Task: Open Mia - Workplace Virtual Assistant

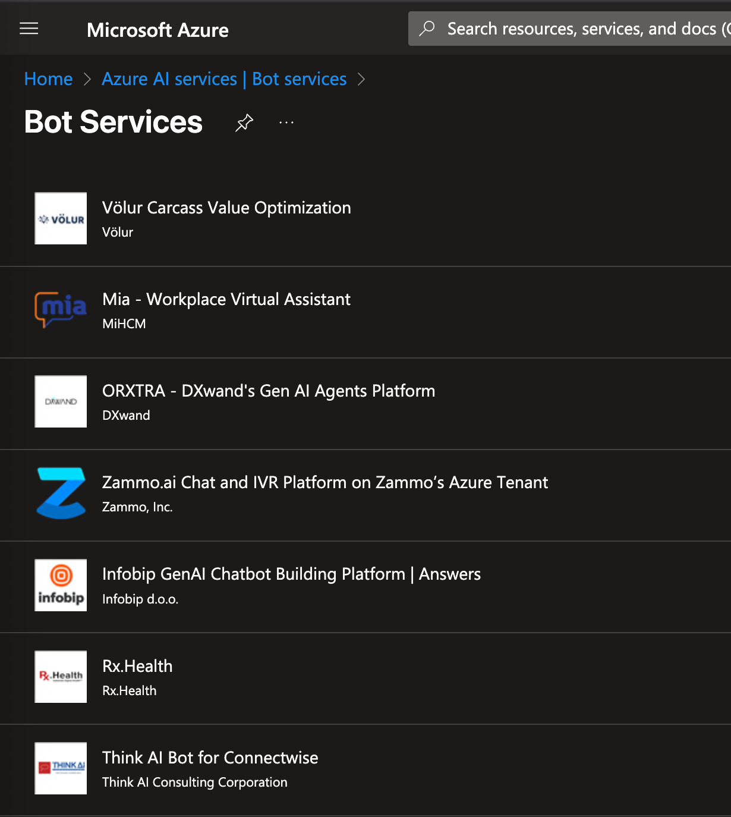Action: (226, 299)
